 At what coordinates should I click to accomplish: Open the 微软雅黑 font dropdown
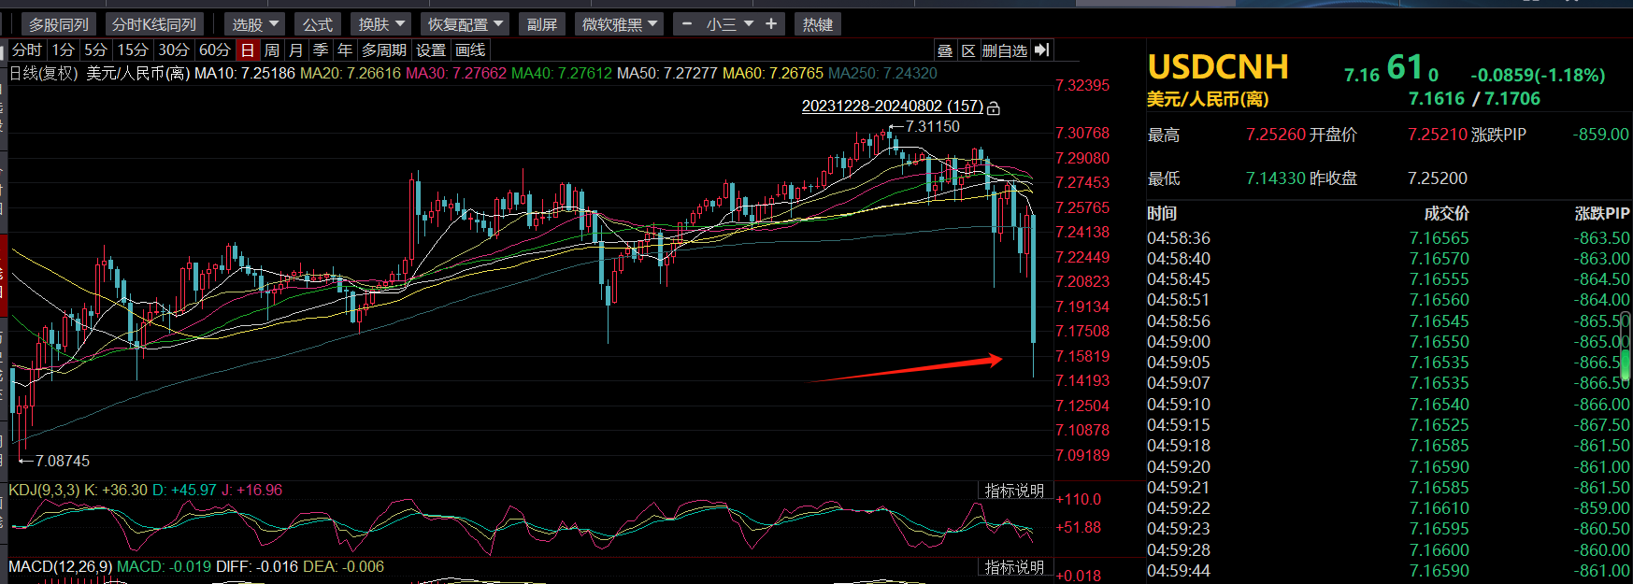click(620, 24)
